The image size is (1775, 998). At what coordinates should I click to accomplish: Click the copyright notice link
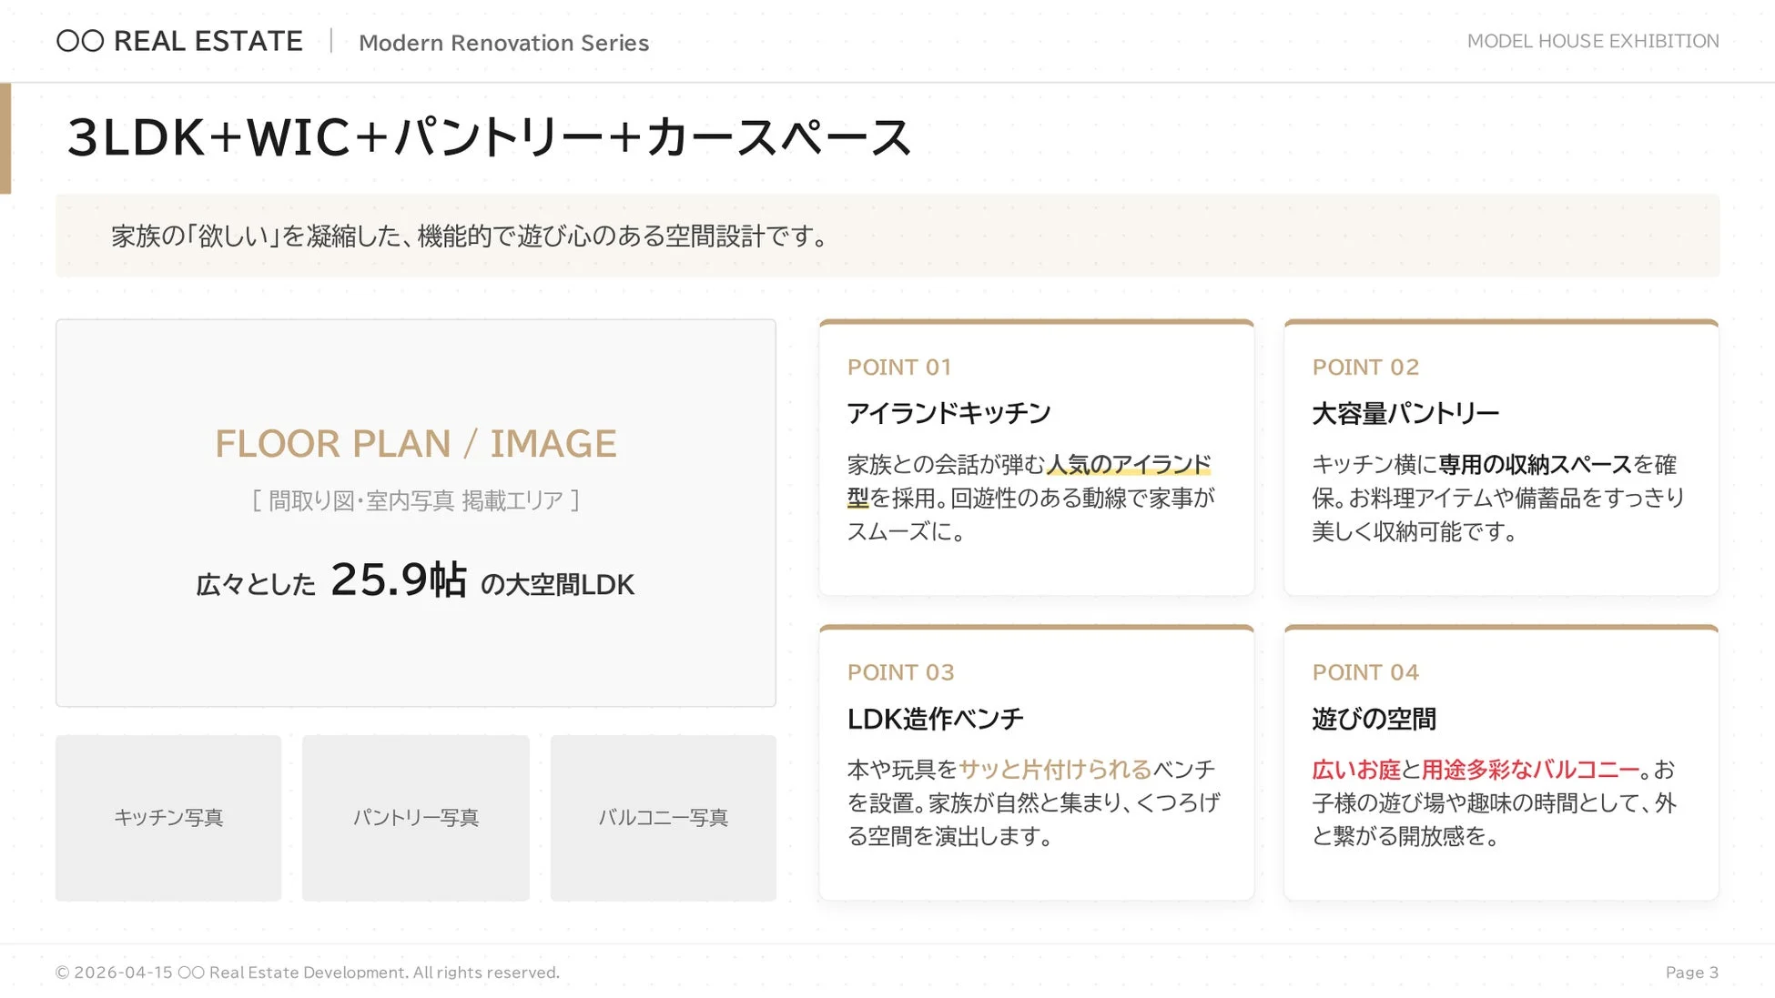coord(308,972)
